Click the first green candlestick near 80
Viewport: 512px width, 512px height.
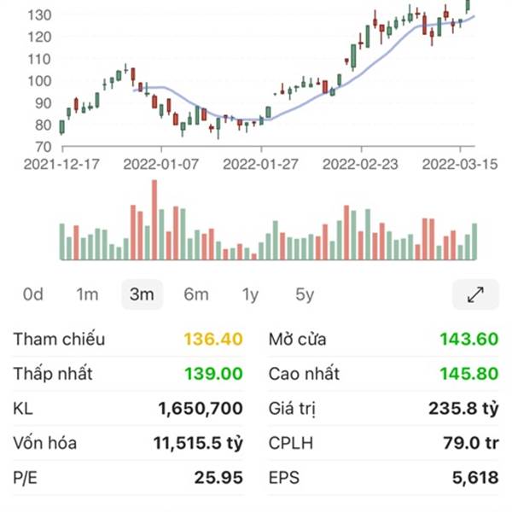pyautogui.click(x=61, y=127)
